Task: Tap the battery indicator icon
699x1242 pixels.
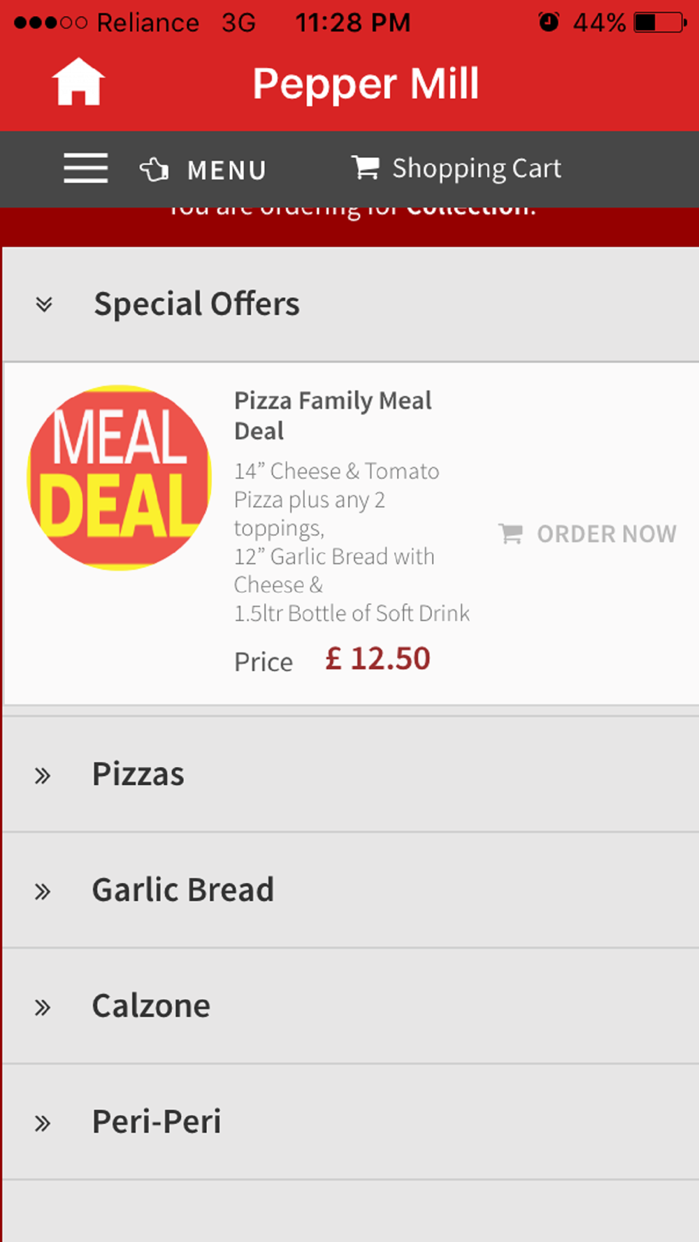Action: (659, 22)
